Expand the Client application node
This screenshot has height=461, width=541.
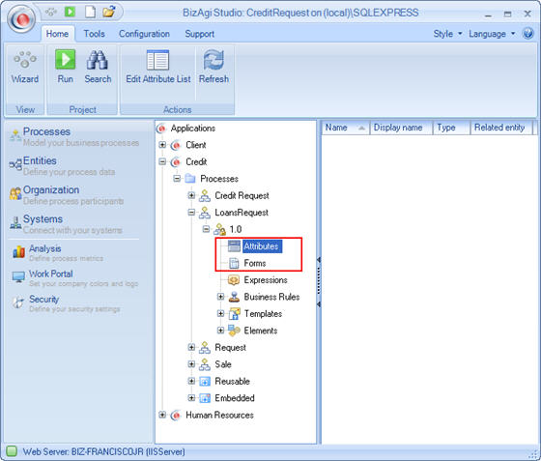[162, 145]
